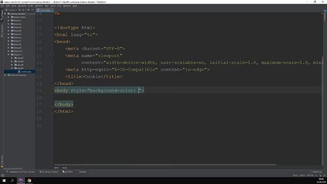Open the Navigate menu
The image size is (327, 184).
pyautogui.click(x=22, y=6)
